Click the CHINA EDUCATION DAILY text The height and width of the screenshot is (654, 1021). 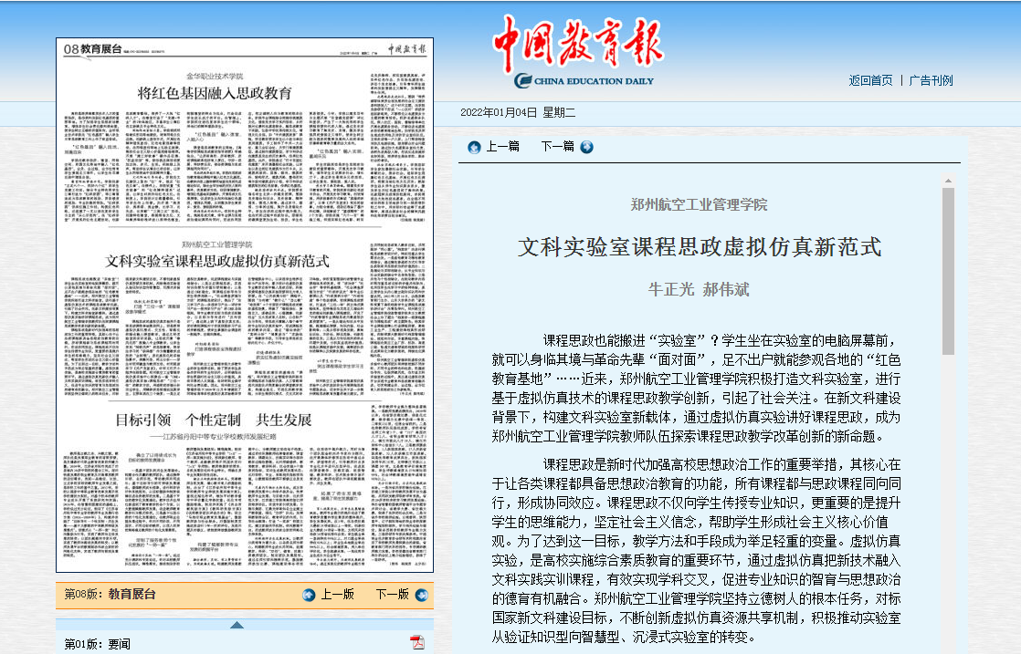pyautogui.click(x=594, y=81)
